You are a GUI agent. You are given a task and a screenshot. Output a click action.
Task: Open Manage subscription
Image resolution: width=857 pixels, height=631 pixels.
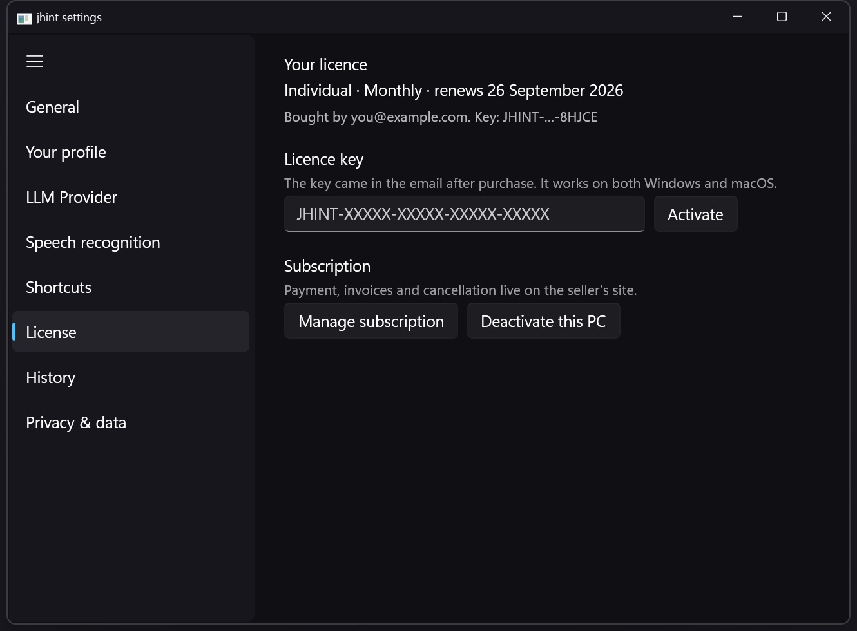point(371,321)
